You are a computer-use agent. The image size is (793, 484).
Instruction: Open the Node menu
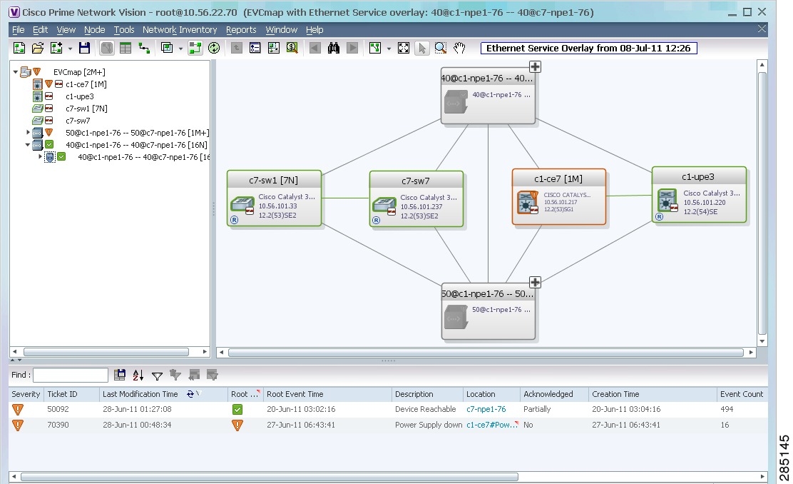(95, 30)
